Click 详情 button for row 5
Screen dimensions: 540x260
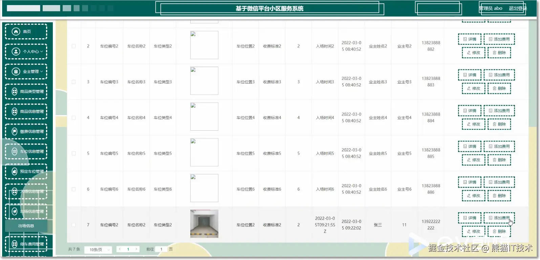point(470,147)
